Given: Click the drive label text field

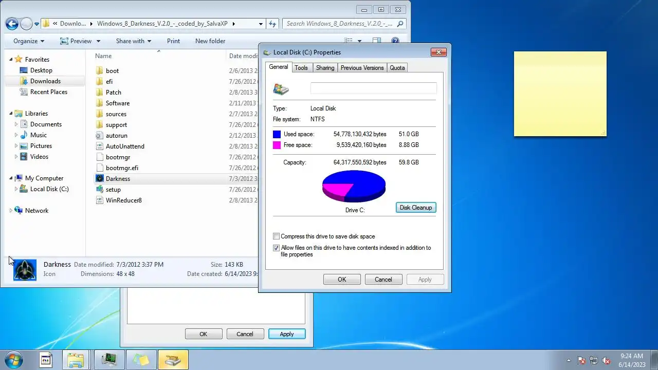Looking at the screenshot, I should [x=373, y=88].
